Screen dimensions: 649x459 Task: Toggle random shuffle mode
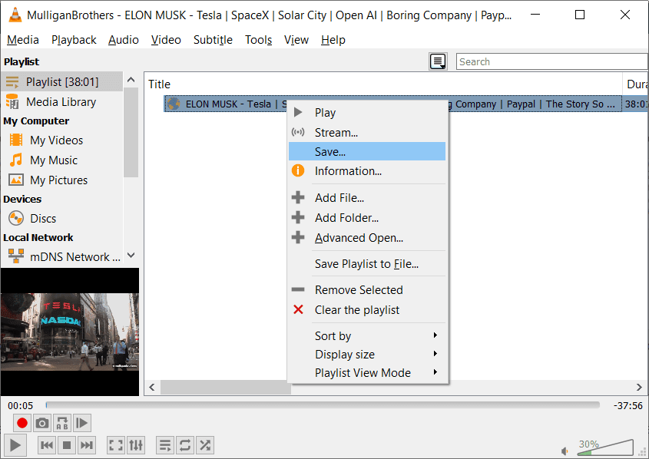point(205,445)
